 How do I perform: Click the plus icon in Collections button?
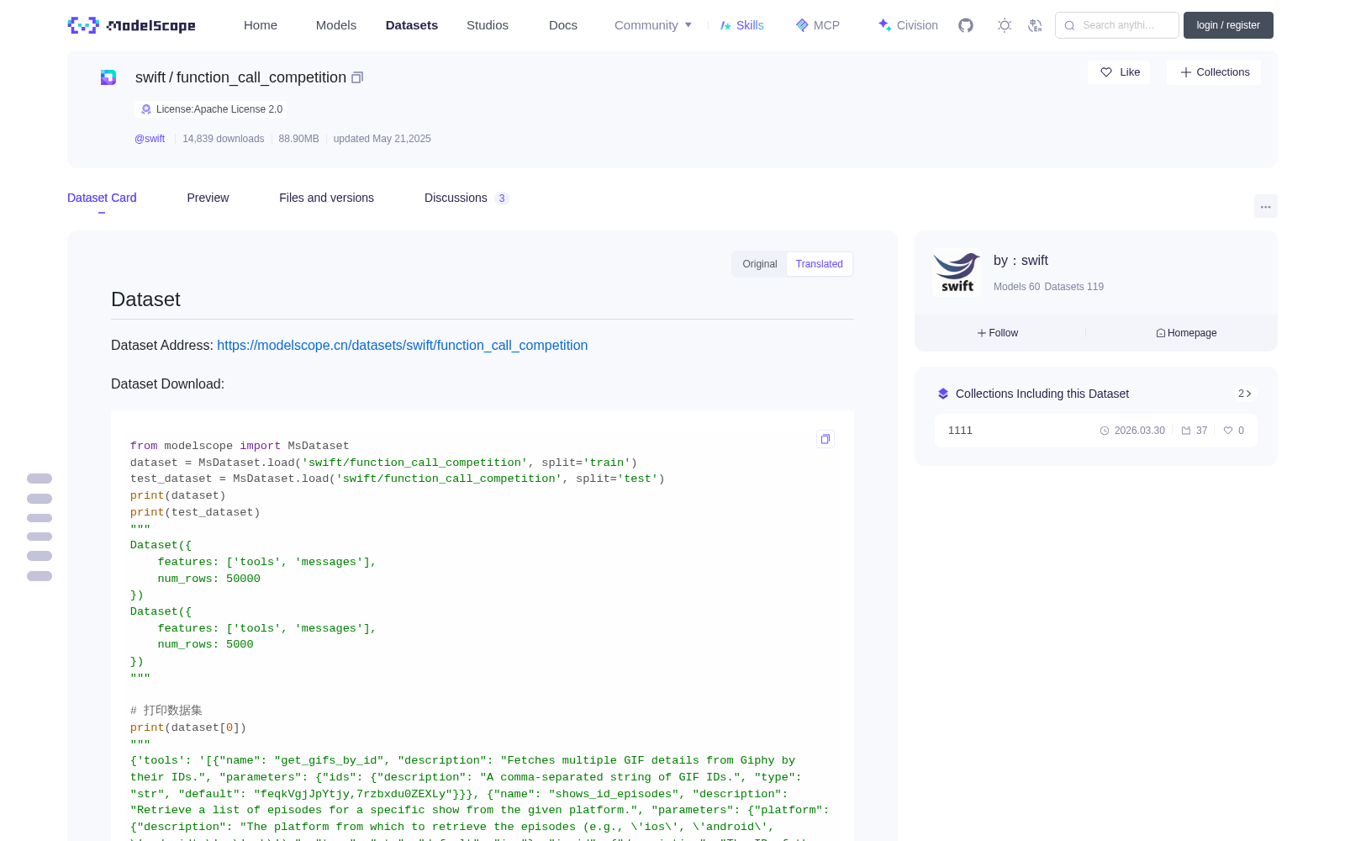tap(1186, 72)
